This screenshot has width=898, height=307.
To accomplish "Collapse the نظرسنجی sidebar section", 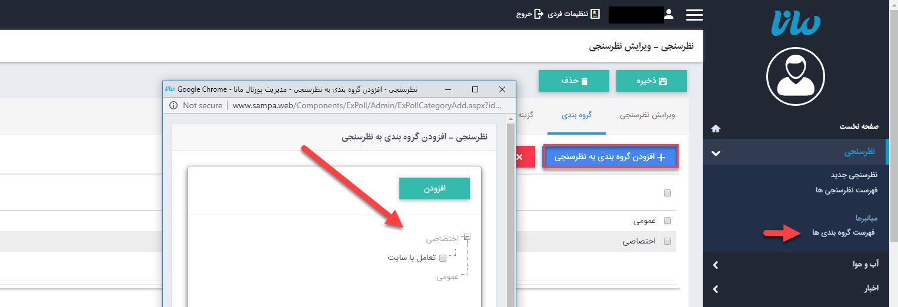I will click(716, 153).
